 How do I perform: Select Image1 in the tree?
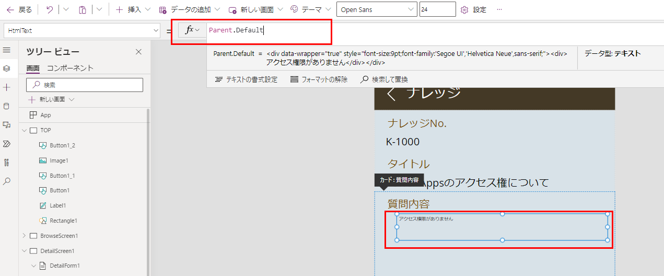pos(59,160)
